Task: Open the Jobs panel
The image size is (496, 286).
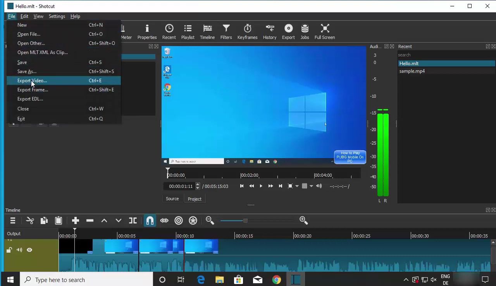Action: [305, 32]
